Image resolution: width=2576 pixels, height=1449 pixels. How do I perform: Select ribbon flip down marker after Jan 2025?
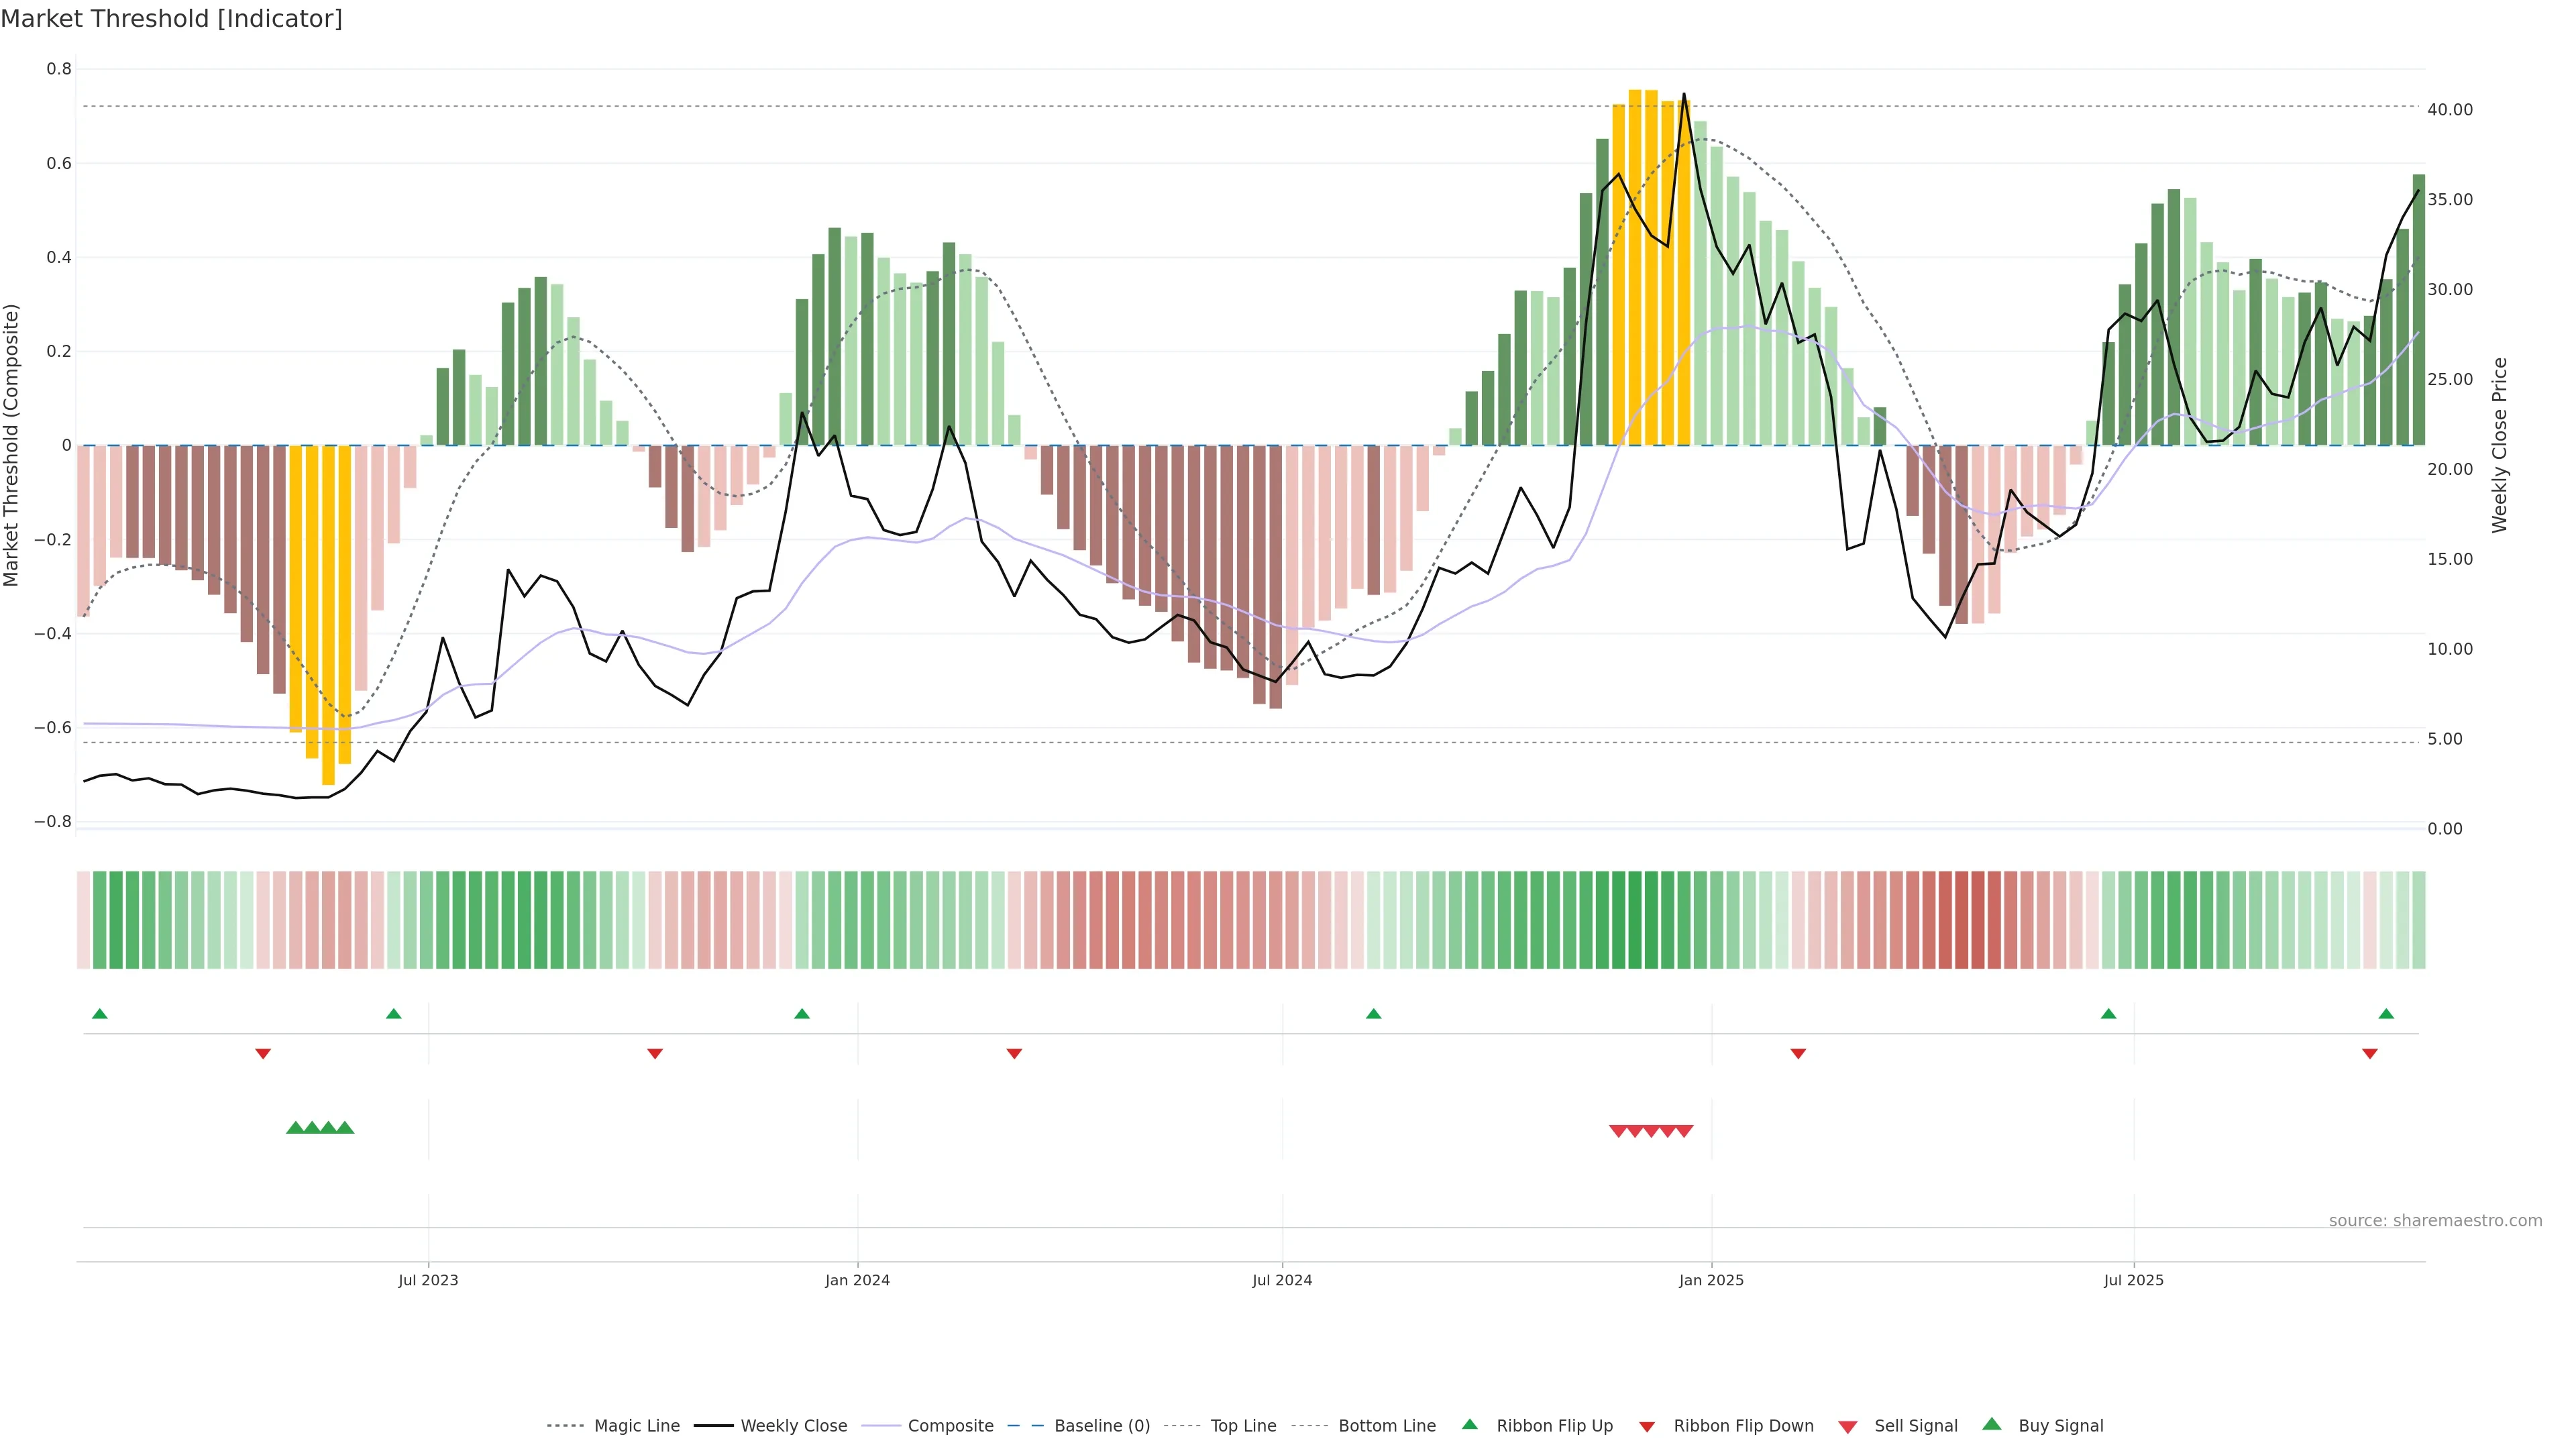pos(1798,1054)
